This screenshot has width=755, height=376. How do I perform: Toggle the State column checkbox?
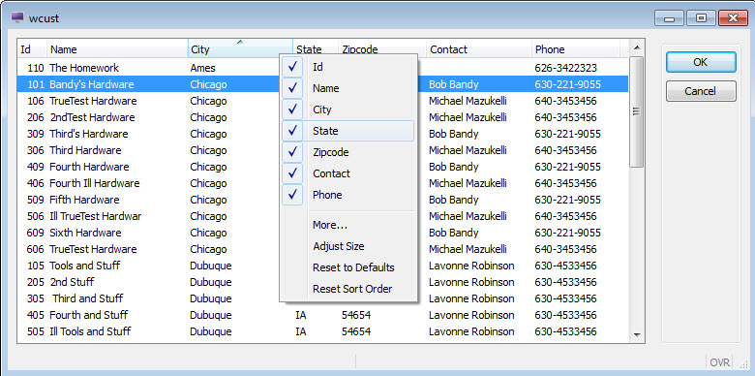point(292,131)
